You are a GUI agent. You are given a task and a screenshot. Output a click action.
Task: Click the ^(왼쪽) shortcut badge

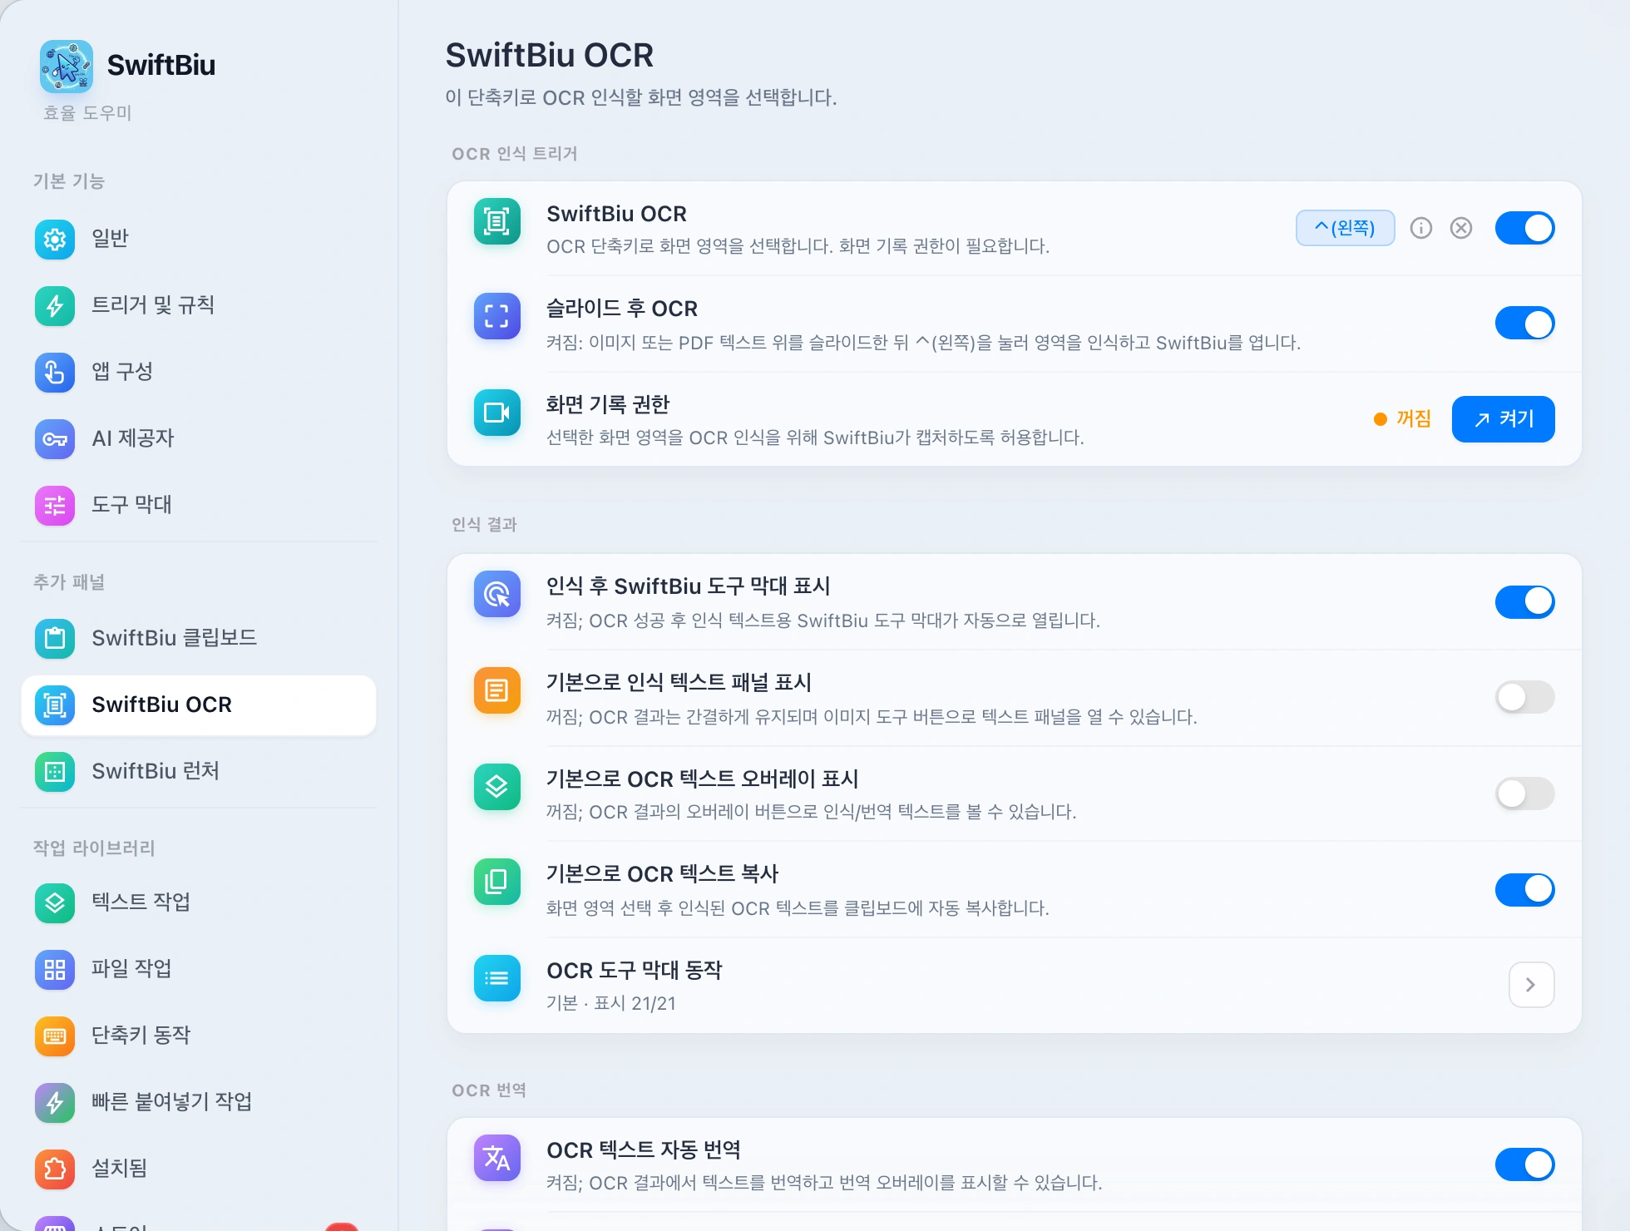pyautogui.click(x=1346, y=228)
